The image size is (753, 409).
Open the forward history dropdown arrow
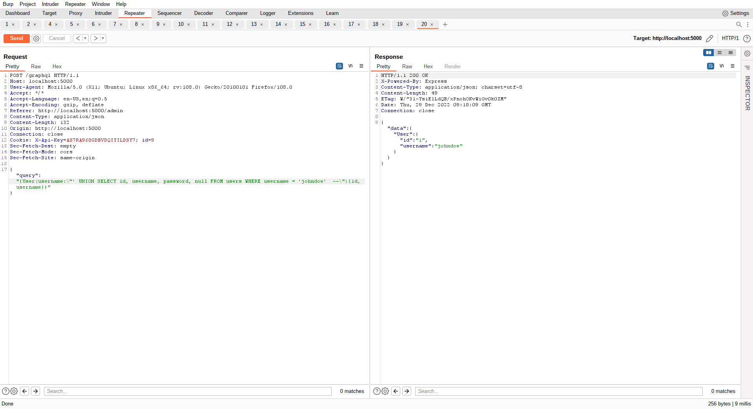pos(103,38)
